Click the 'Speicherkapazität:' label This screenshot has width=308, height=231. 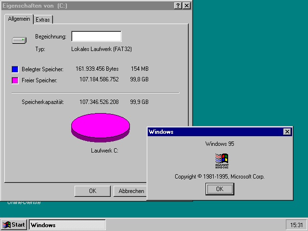click(43, 102)
